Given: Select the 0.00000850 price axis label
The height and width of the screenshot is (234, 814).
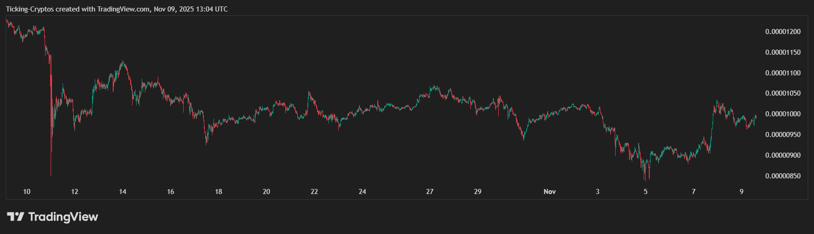Looking at the screenshot, I should point(783,176).
